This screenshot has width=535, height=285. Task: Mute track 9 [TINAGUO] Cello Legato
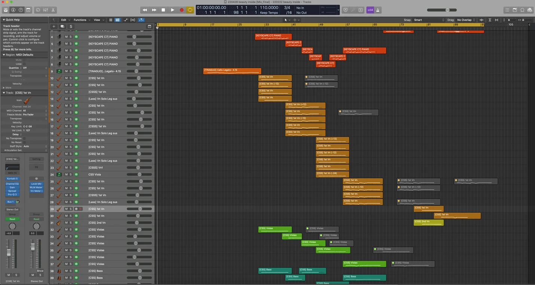point(66,71)
